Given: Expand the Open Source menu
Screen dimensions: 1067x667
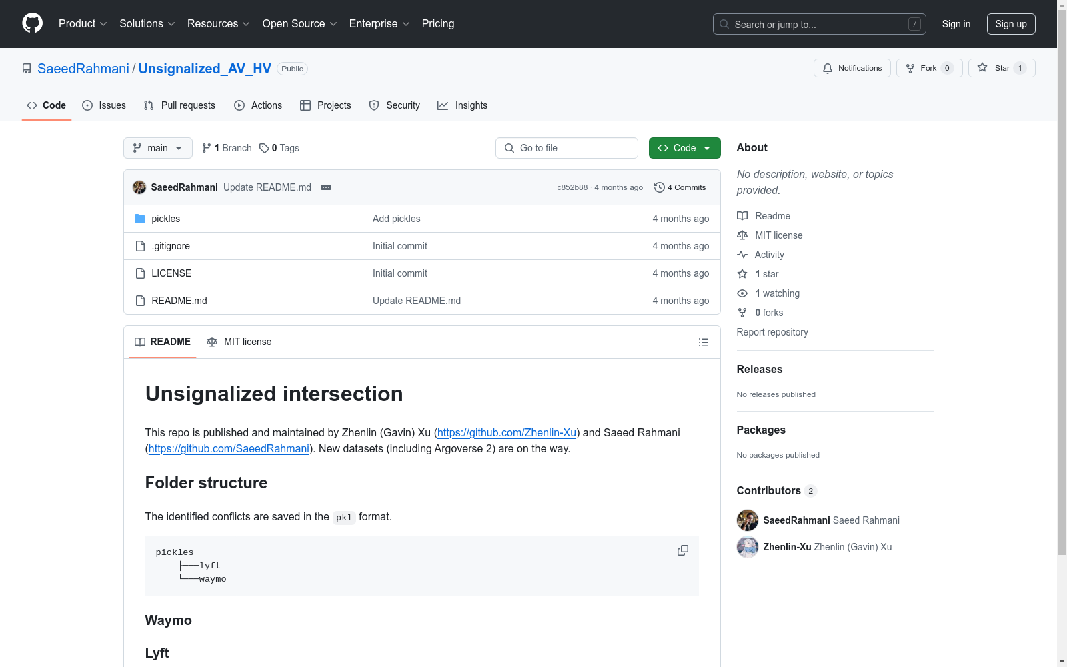Looking at the screenshot, I should pyautogui.click(x=300, y=24).
